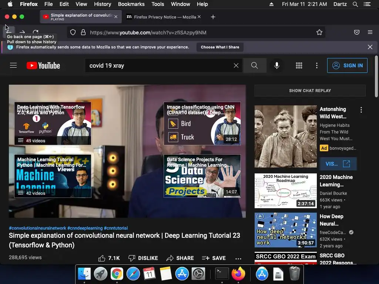This screenshot has width=379, height=284.
Task: Open Astonishing Wild West ad thumbnail
Action: [285, 136]
